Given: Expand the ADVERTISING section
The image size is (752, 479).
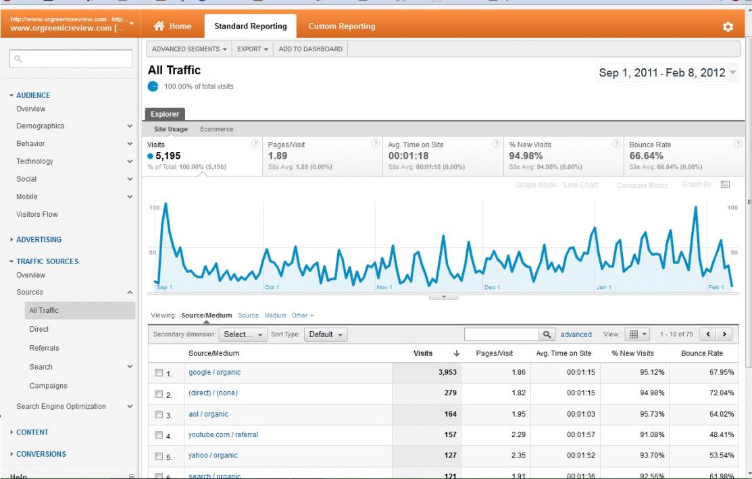Looking at the screenshot, I should [x=39, y=239].
